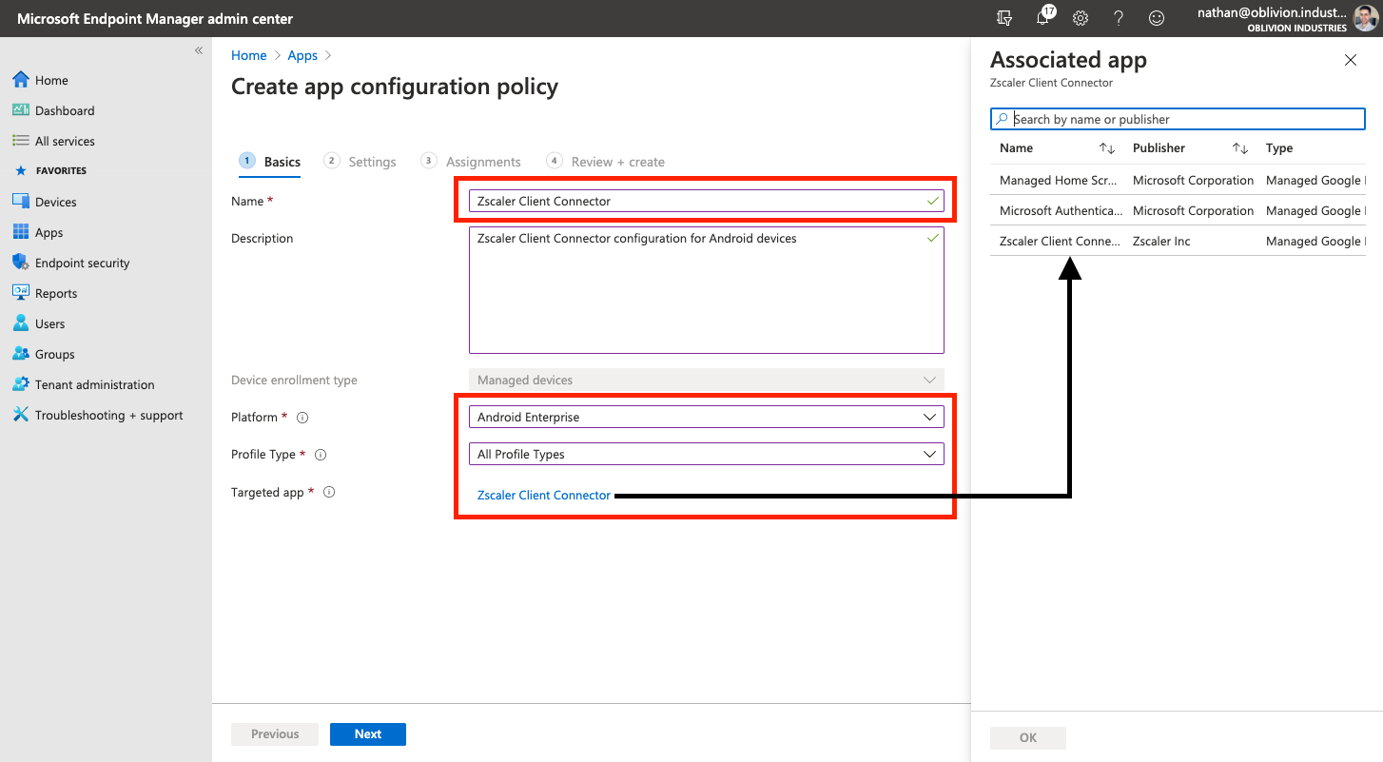The height and width of the screenshot is (762, 1383).
Task: Click the Next button
Action: [367, 734]
